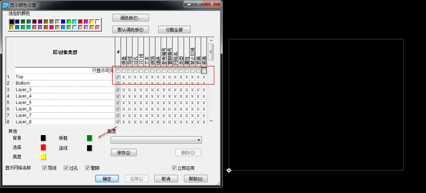426x193 pixels.
Task: Select the bright red palette swatch
Action: [x=80, y=21]
